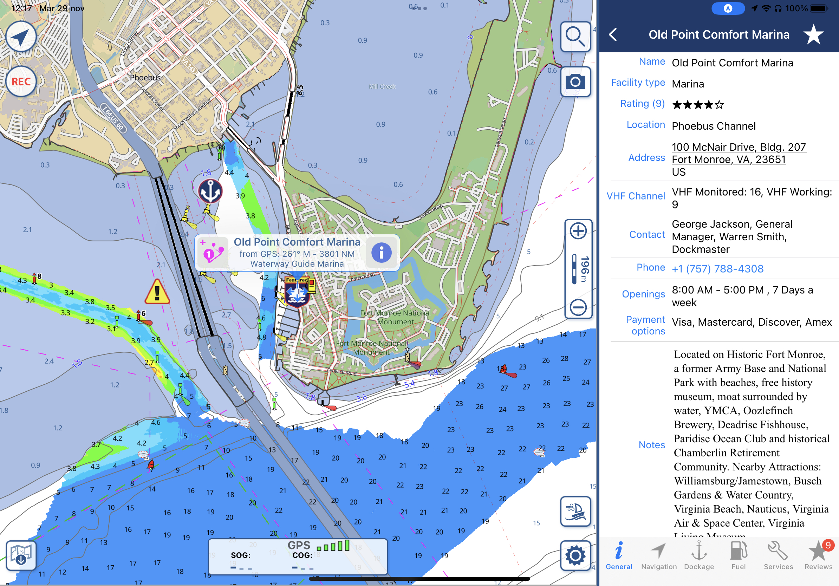Tap the blue A status pill
The image size is (839, 586).
pos(728,8)
